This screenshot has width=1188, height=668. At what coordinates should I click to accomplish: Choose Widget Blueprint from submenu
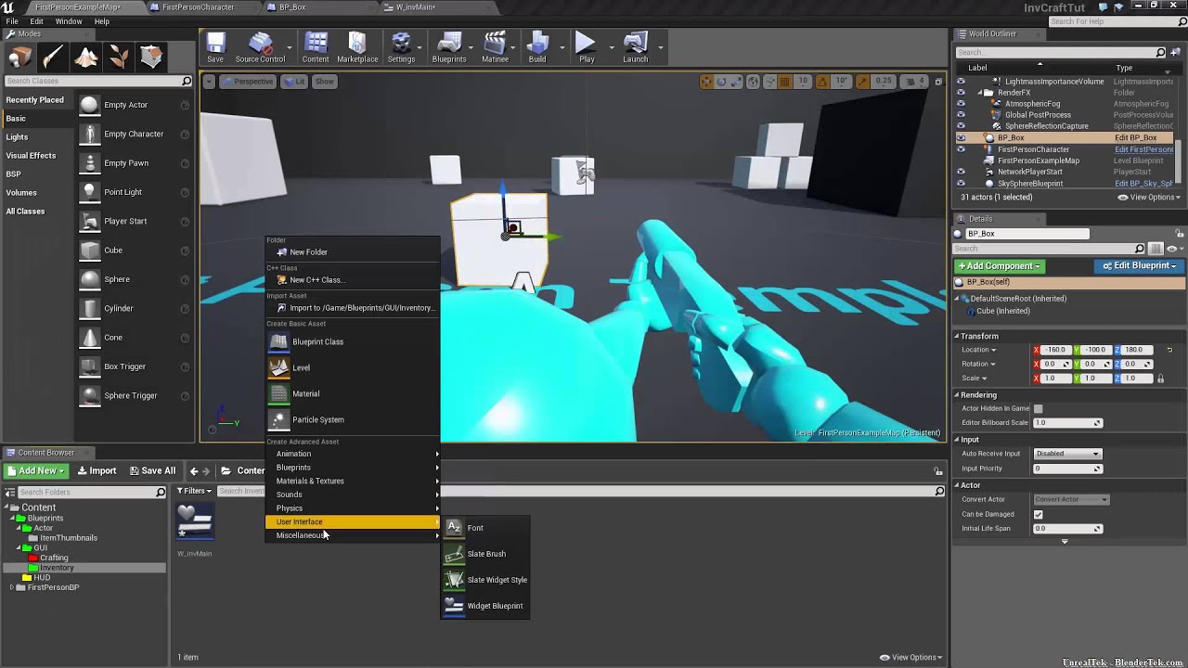tap(484, 606)
